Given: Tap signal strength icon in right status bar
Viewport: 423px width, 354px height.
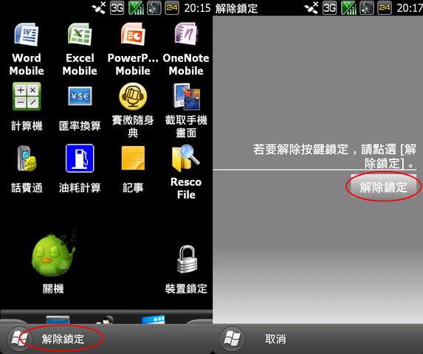Looking at the screenshot, I should [x=348, y=8].
